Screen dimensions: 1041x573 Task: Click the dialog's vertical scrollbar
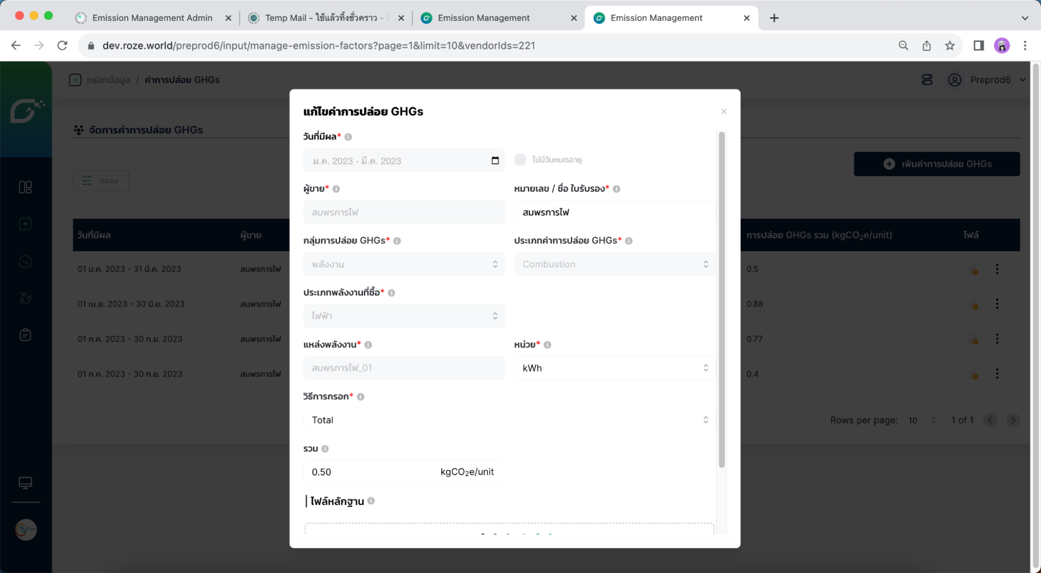[x=721, y=299]
